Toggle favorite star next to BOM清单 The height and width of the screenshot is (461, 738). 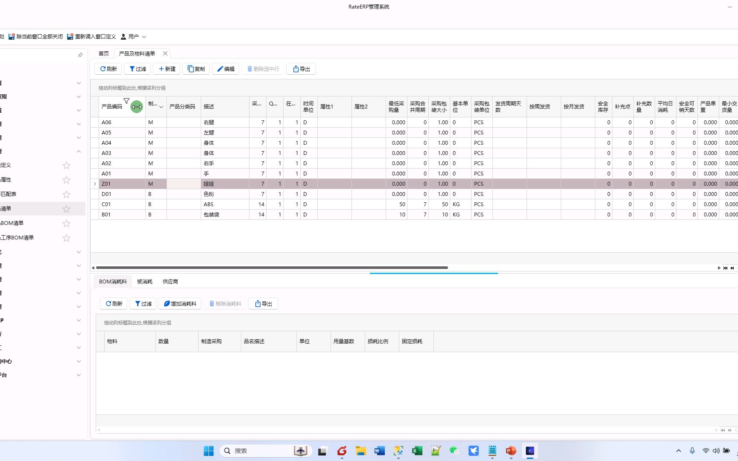point(66,223)
